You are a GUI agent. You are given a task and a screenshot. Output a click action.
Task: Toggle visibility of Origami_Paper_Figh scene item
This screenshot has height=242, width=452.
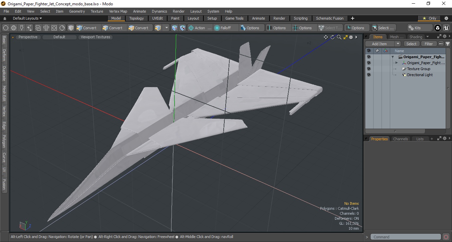pos(369,57)
